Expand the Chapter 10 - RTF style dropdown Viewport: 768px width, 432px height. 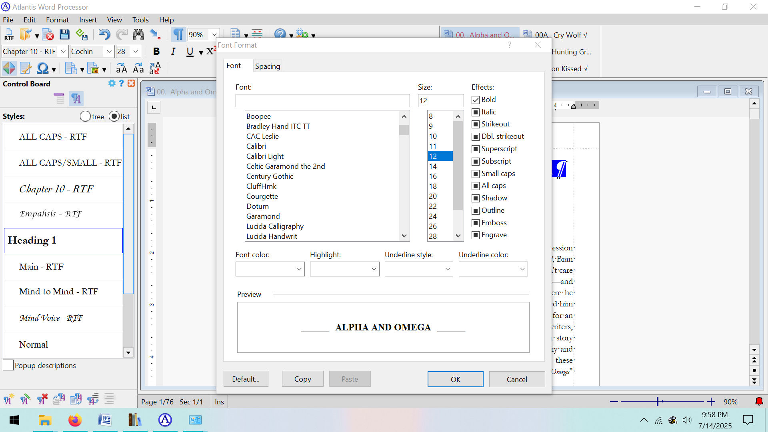point(63,52)
